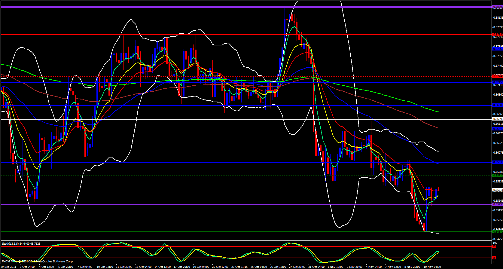Viewport: 503px width, 269px height.
Task: Click the purple 0.8830 price label
Action: pyautogui.click(x=497, y=7)
